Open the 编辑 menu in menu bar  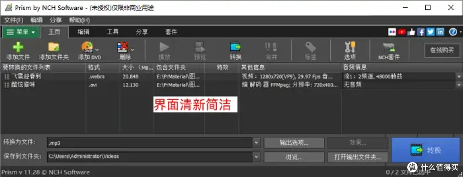coord(36,20)
